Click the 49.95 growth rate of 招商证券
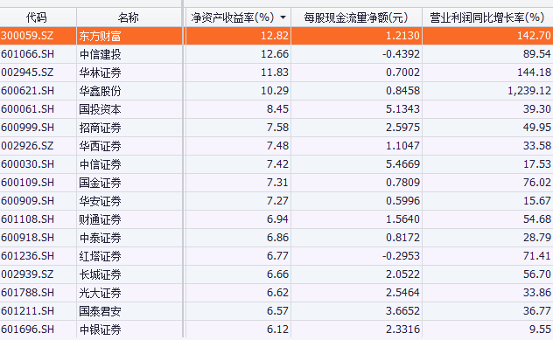This screenshot has height=340, width=553. tap(536, 128)
